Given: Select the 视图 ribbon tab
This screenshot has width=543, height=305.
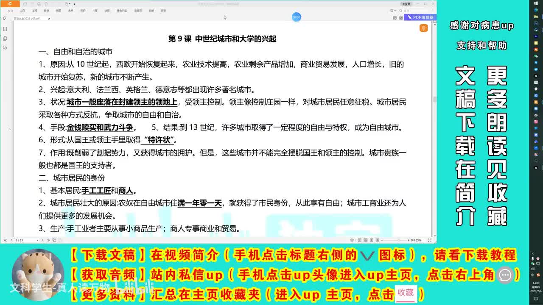Looking at the screenshot, I should [x=59, y=11].
